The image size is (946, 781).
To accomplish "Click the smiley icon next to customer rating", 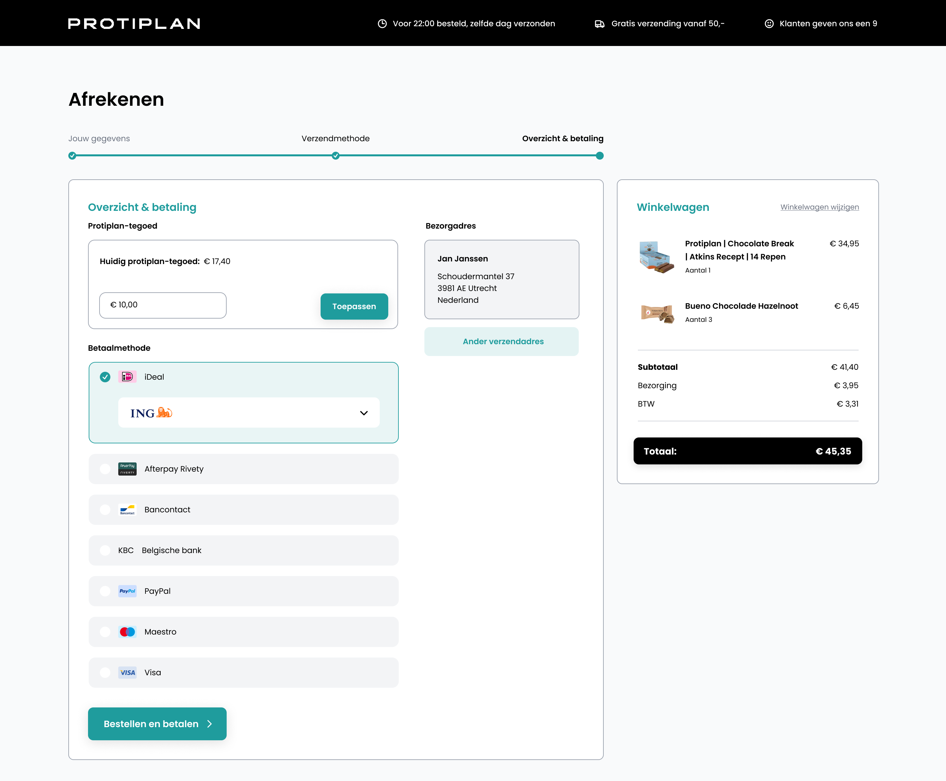I will point(769,23).
